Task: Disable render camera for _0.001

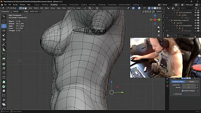Action: [x=198, y=15]
